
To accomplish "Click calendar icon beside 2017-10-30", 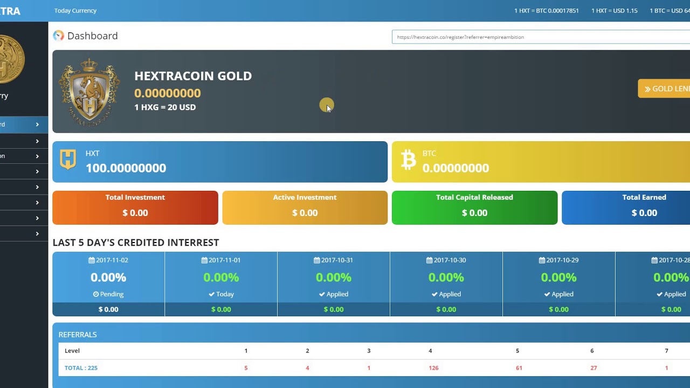I will pos(430,260).
